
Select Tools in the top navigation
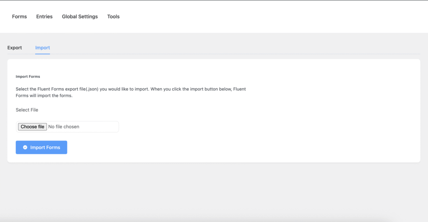pos(113,17)
